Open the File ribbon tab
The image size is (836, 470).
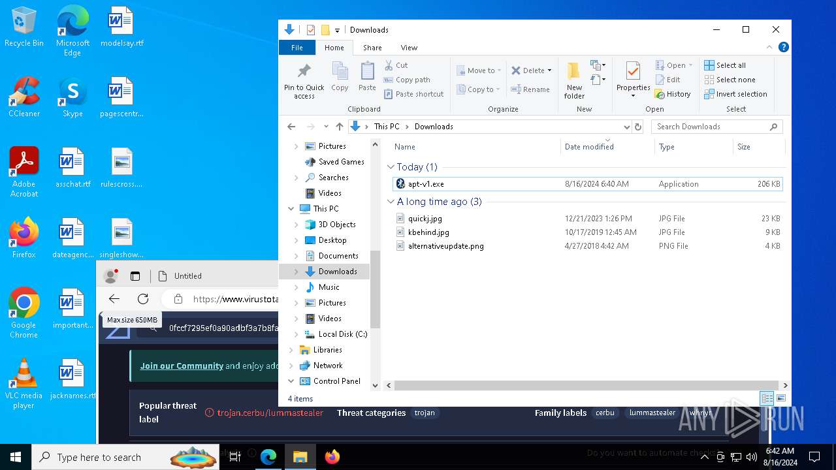tap(297, 48)
